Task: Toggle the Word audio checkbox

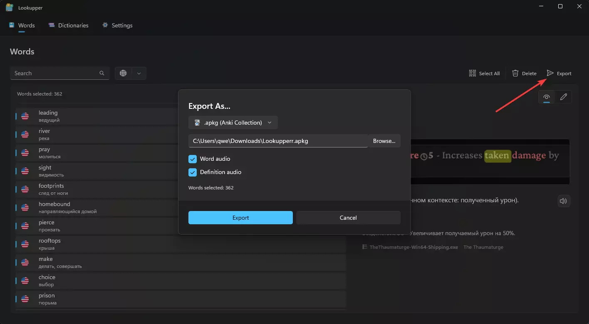Action: pos(193,159)
